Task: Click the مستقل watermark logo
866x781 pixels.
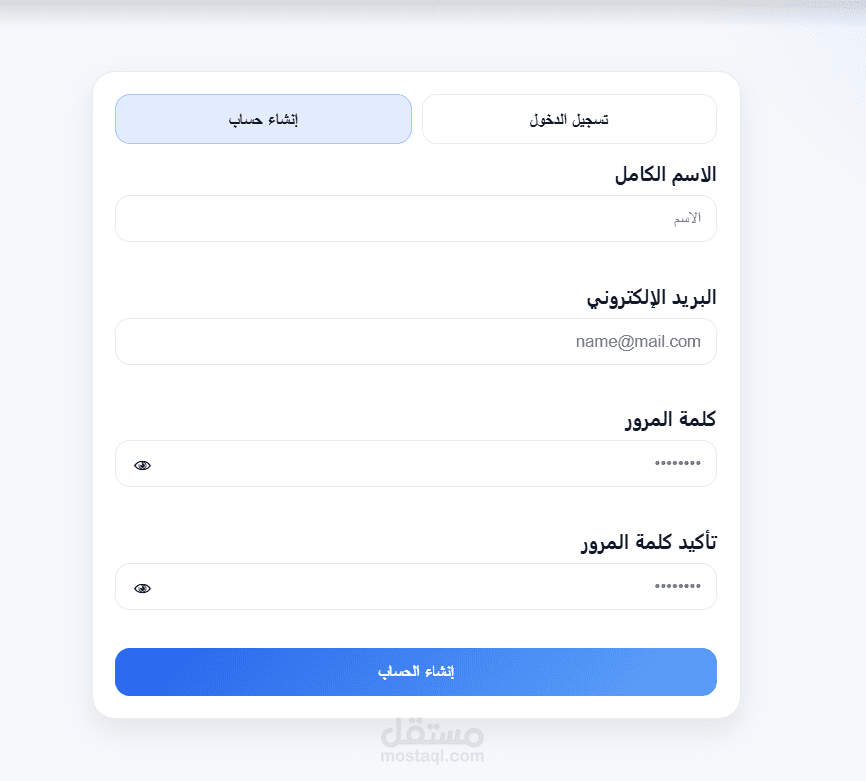Action: [x=433, y=732]
